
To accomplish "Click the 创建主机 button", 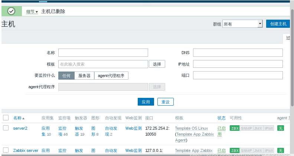I will 278,24.
